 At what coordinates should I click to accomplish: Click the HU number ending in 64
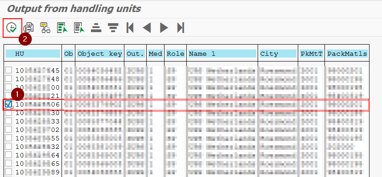[37, 155]
